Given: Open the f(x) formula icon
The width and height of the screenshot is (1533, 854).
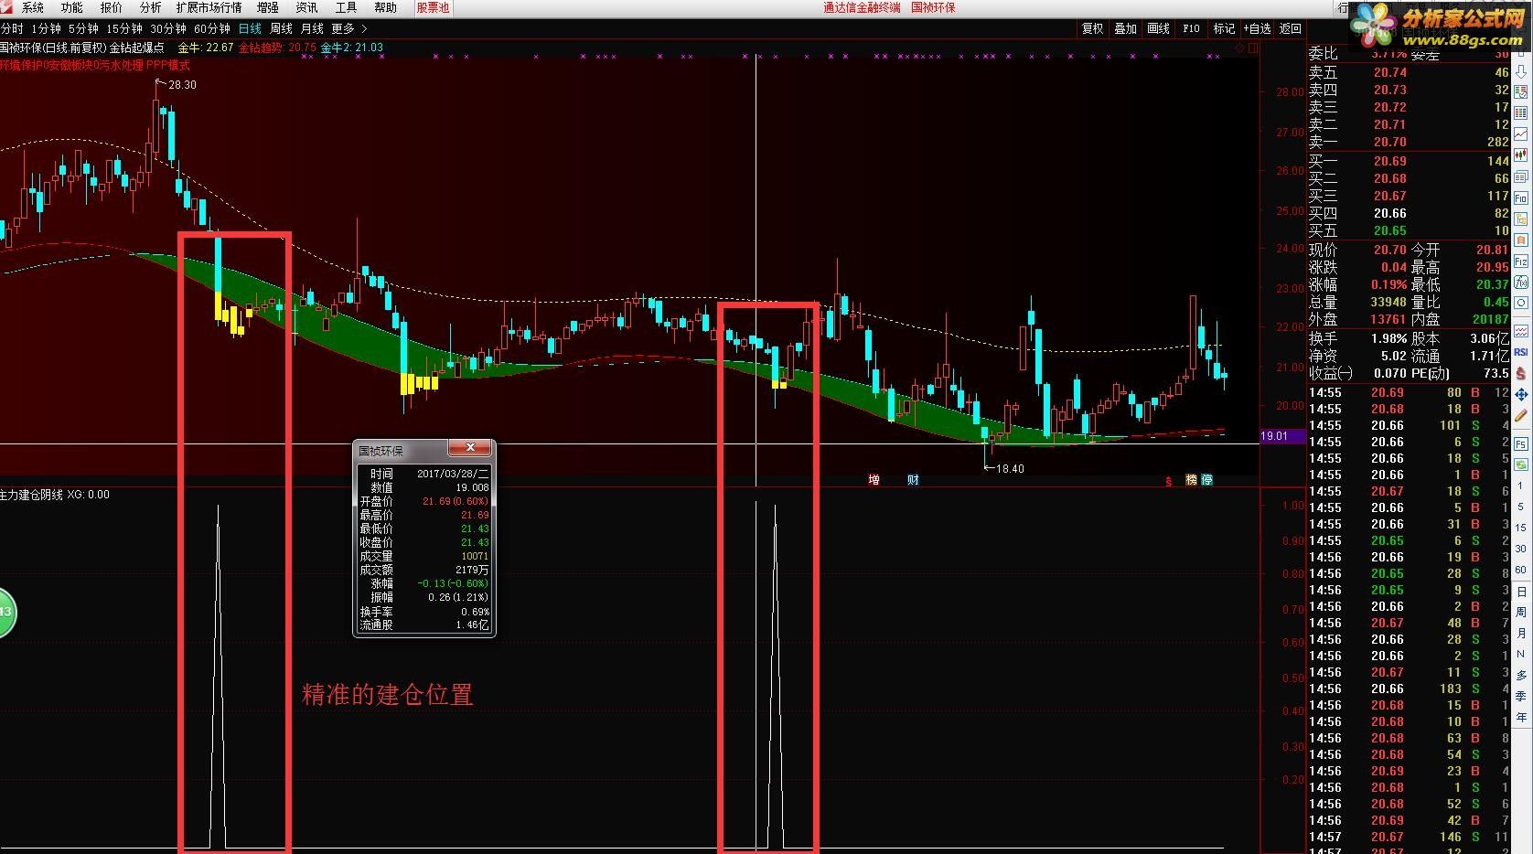Looking at the screenshot, I should click(x=1521, y=281).
